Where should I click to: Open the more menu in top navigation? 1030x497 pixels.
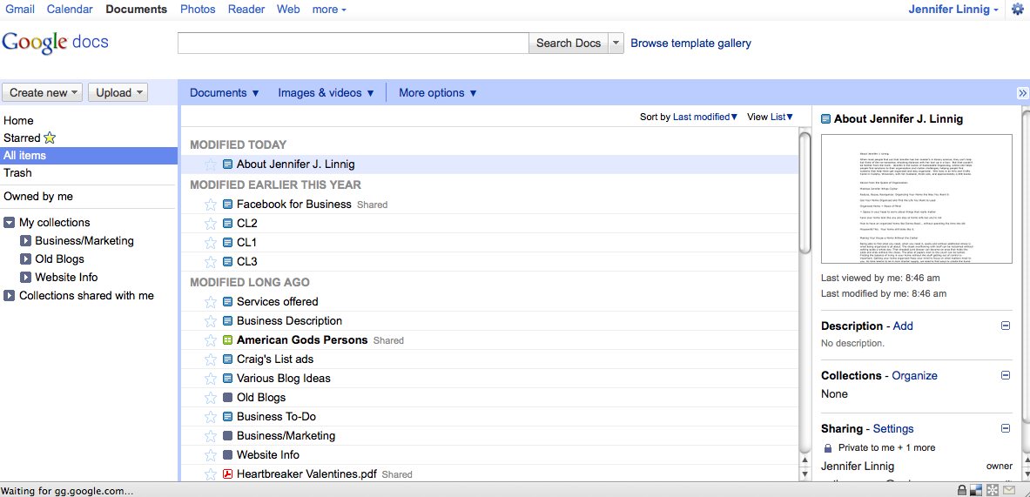pos(329,10)
